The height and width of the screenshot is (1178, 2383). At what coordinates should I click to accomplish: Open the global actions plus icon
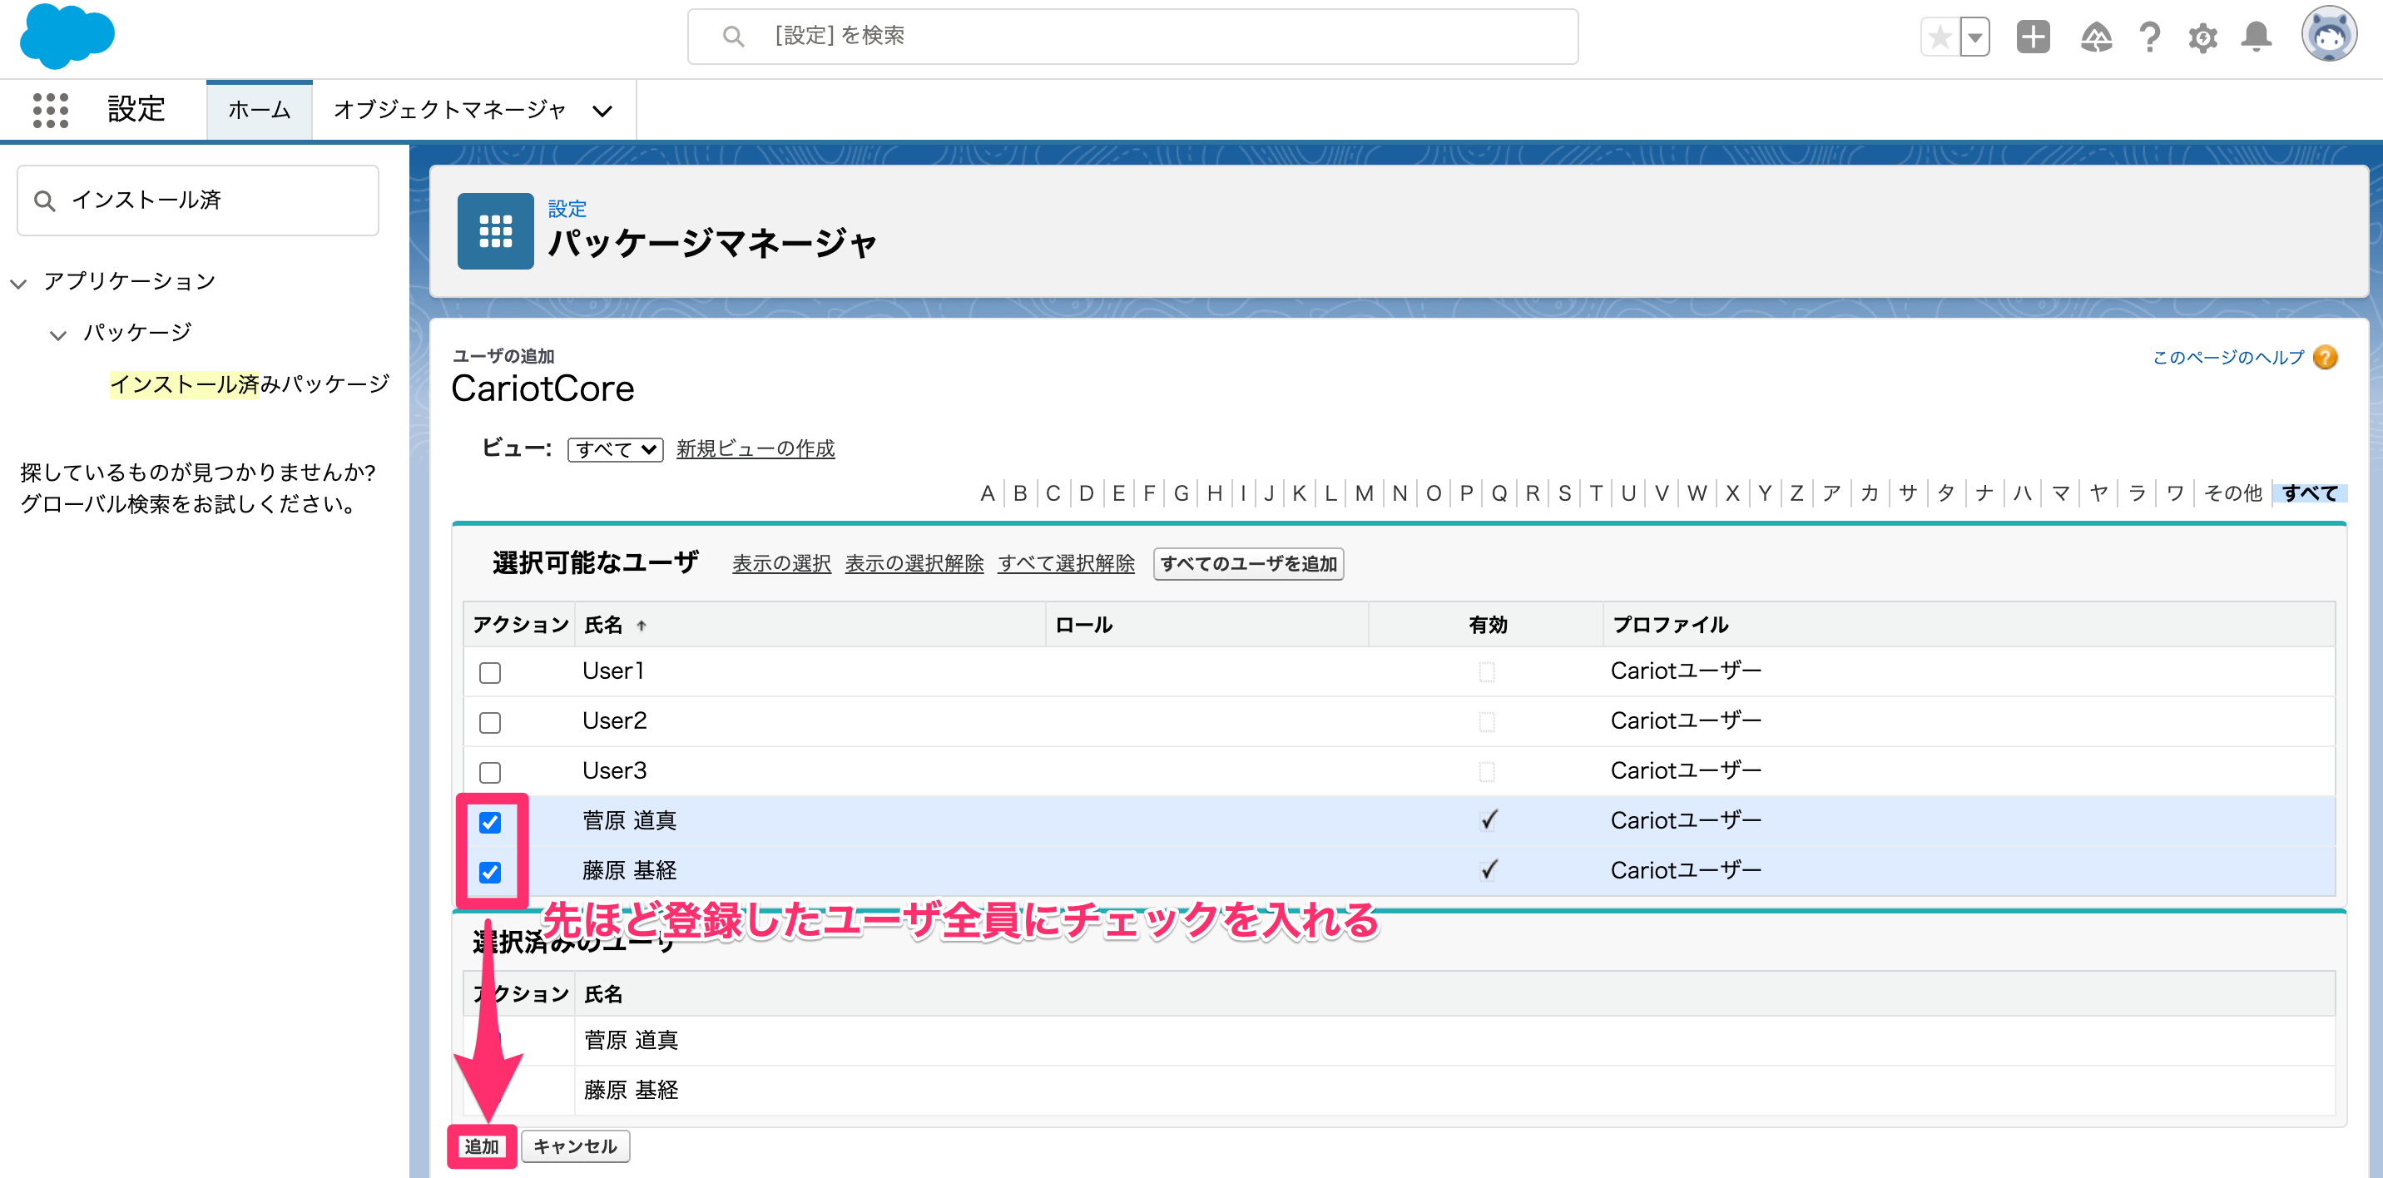(x=2033, y=37)
